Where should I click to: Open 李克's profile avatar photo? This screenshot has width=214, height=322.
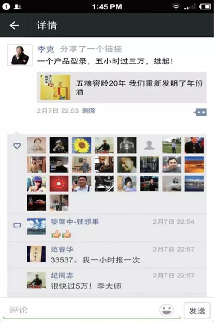click(x=20, y=55)
